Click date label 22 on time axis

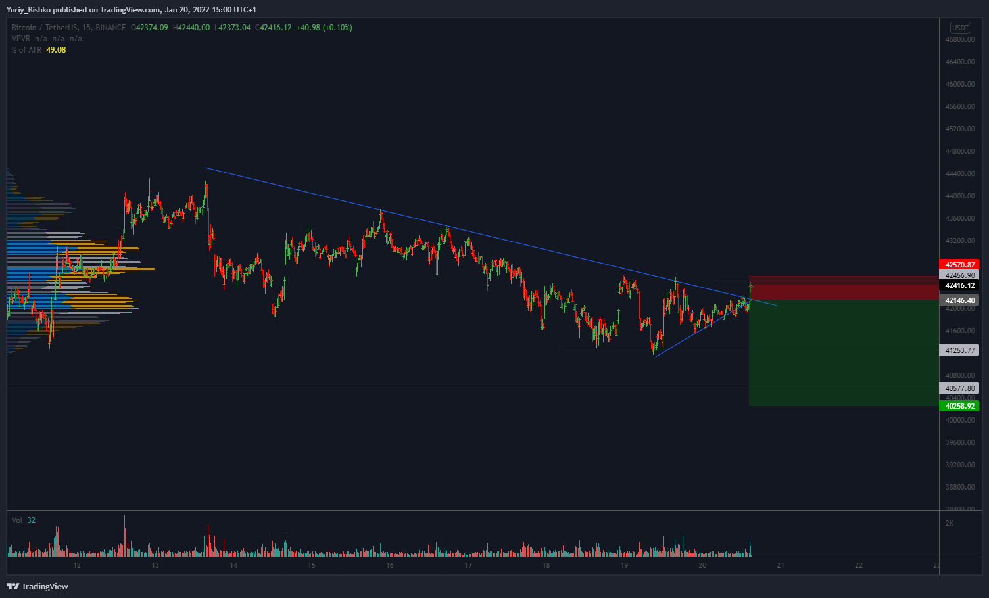pyautogui.click(x=859, y=565)
